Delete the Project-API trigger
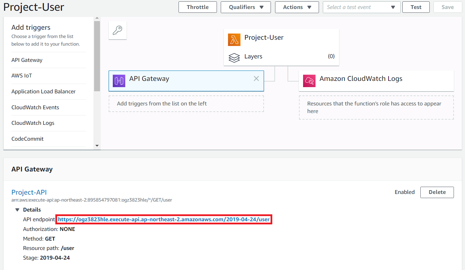 (437, 192)
